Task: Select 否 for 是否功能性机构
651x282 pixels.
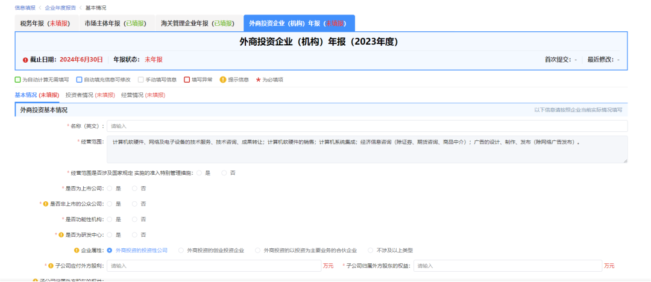Action: click(x=134, y=219)
